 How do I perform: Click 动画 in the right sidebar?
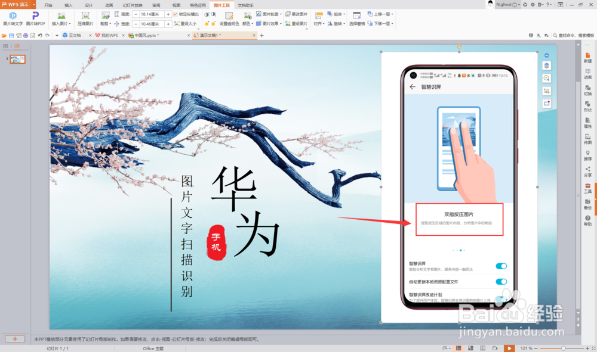click(x=588, y=74)
